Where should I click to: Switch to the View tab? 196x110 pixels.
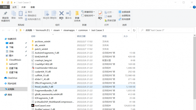coord(33,7)
